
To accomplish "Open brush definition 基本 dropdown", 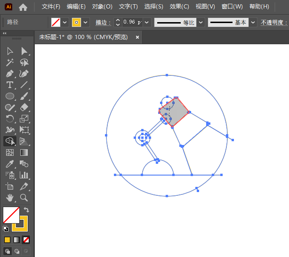I will [253, 23].
